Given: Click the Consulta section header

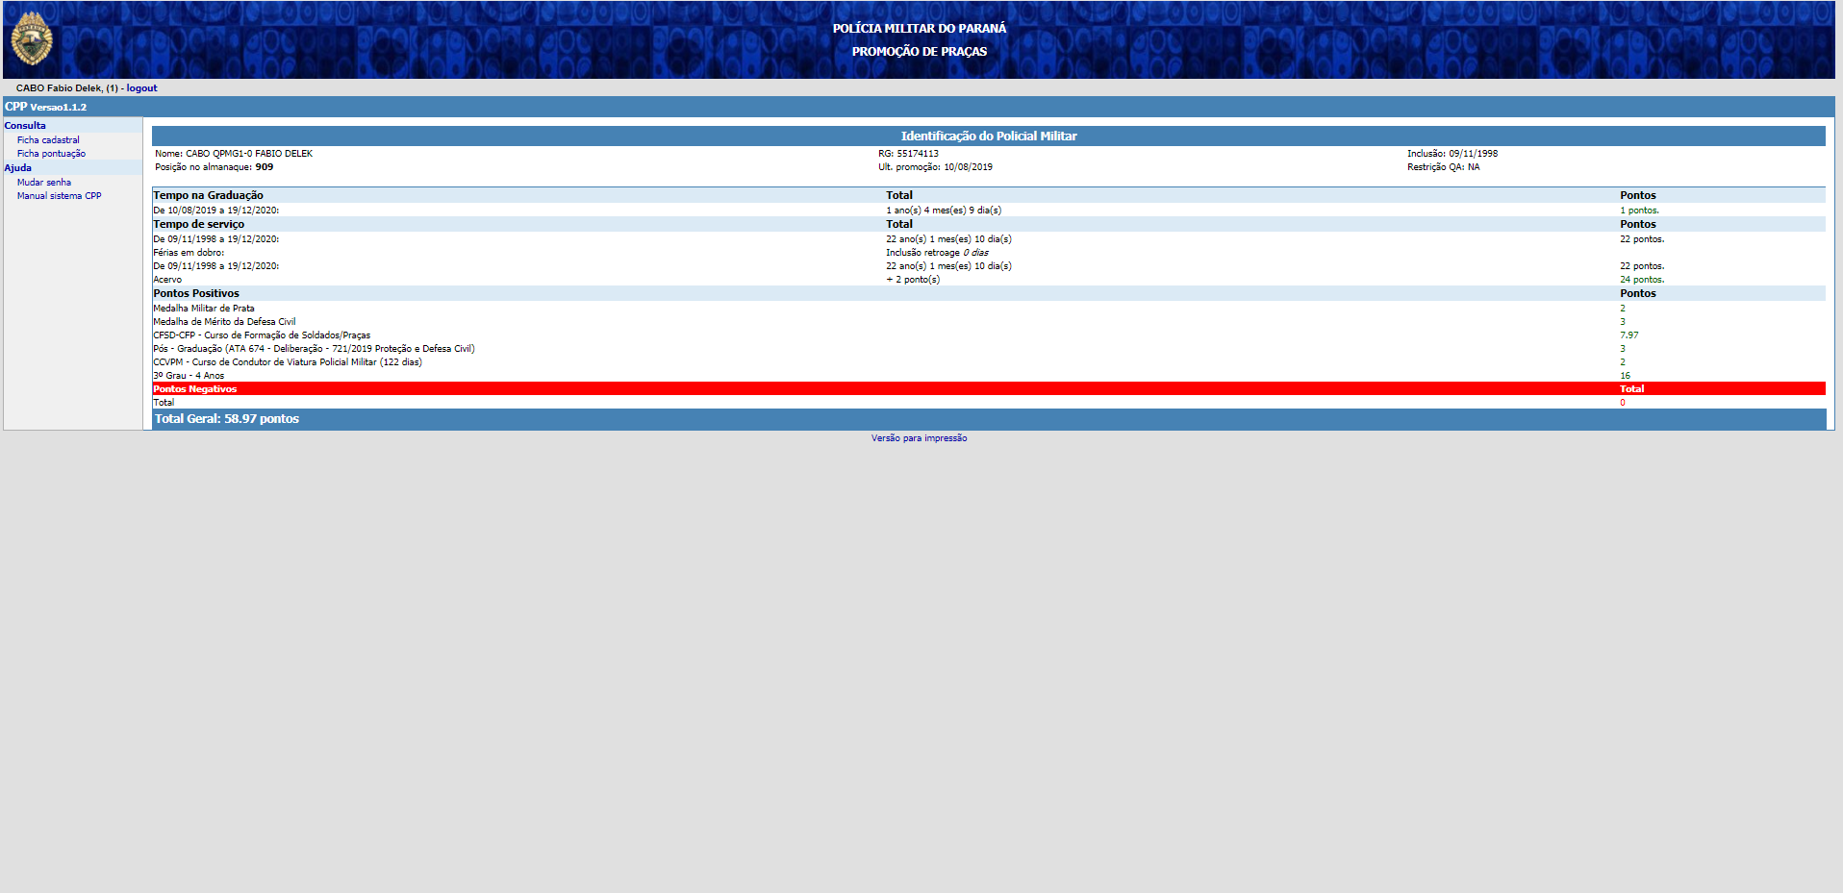Looking at the screenshot, I should tap(25, 126).
